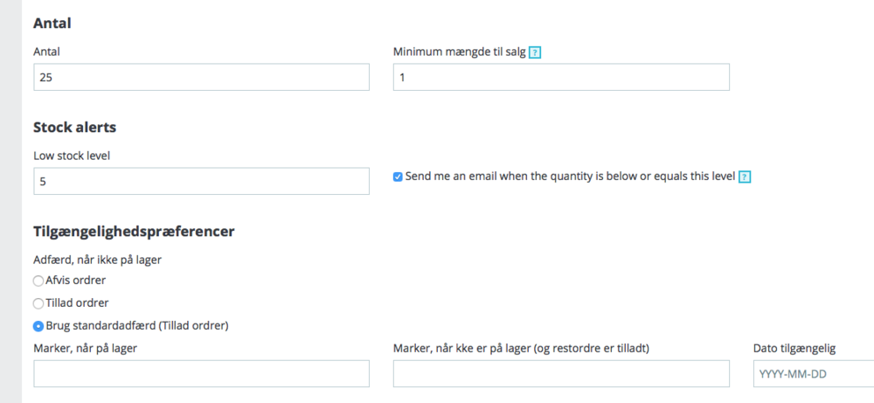Click the Antal quantity field containing 25
The image size is (874, 403).
tap(201, 77)
